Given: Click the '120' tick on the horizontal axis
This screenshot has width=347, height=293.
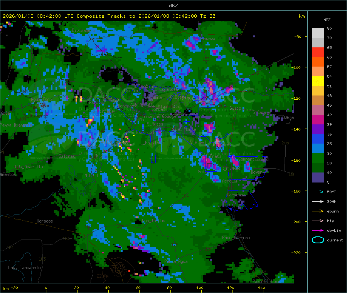Looking at the screenshot, I should click(231, 288).
